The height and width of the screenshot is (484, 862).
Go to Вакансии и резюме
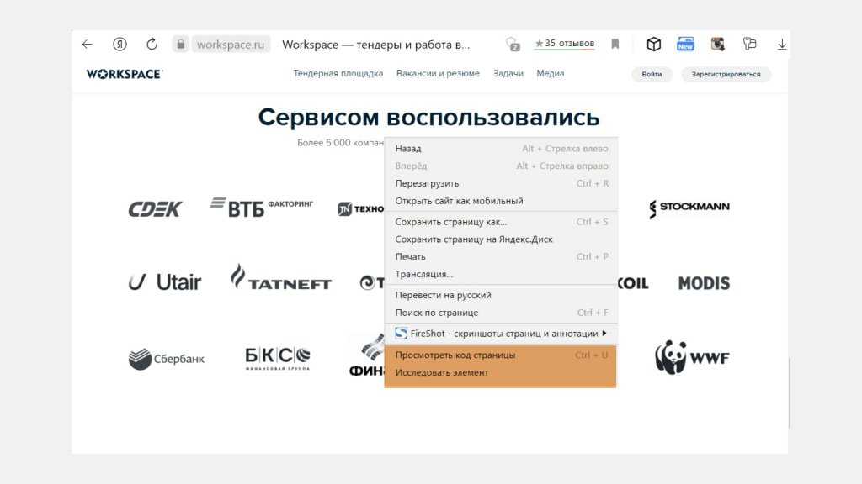click(x=438, y=74)
